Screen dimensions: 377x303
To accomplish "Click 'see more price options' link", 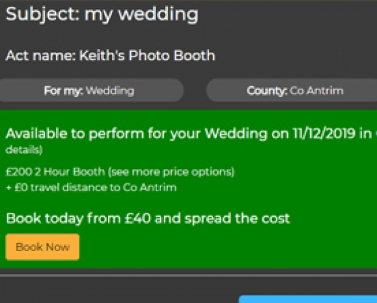I will tap(171, 172).
